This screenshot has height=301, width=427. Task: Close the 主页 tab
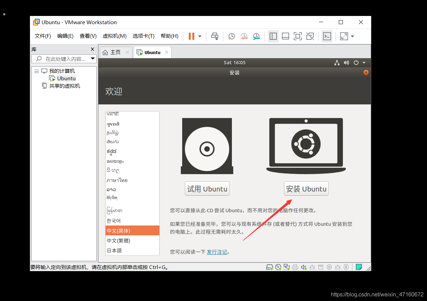[x=127, y=52]
